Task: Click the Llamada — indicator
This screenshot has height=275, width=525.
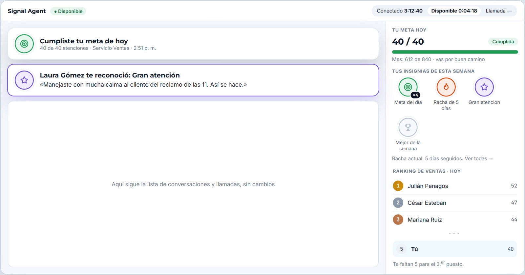Action: coord(499,11)
